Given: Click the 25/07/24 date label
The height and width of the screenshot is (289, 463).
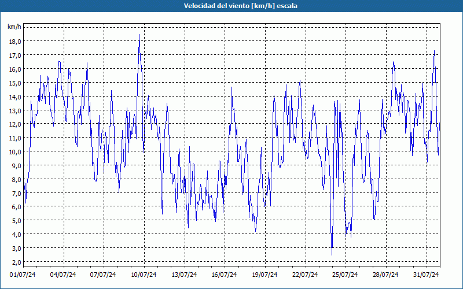Looking at the screenshot, I should 345,275.
